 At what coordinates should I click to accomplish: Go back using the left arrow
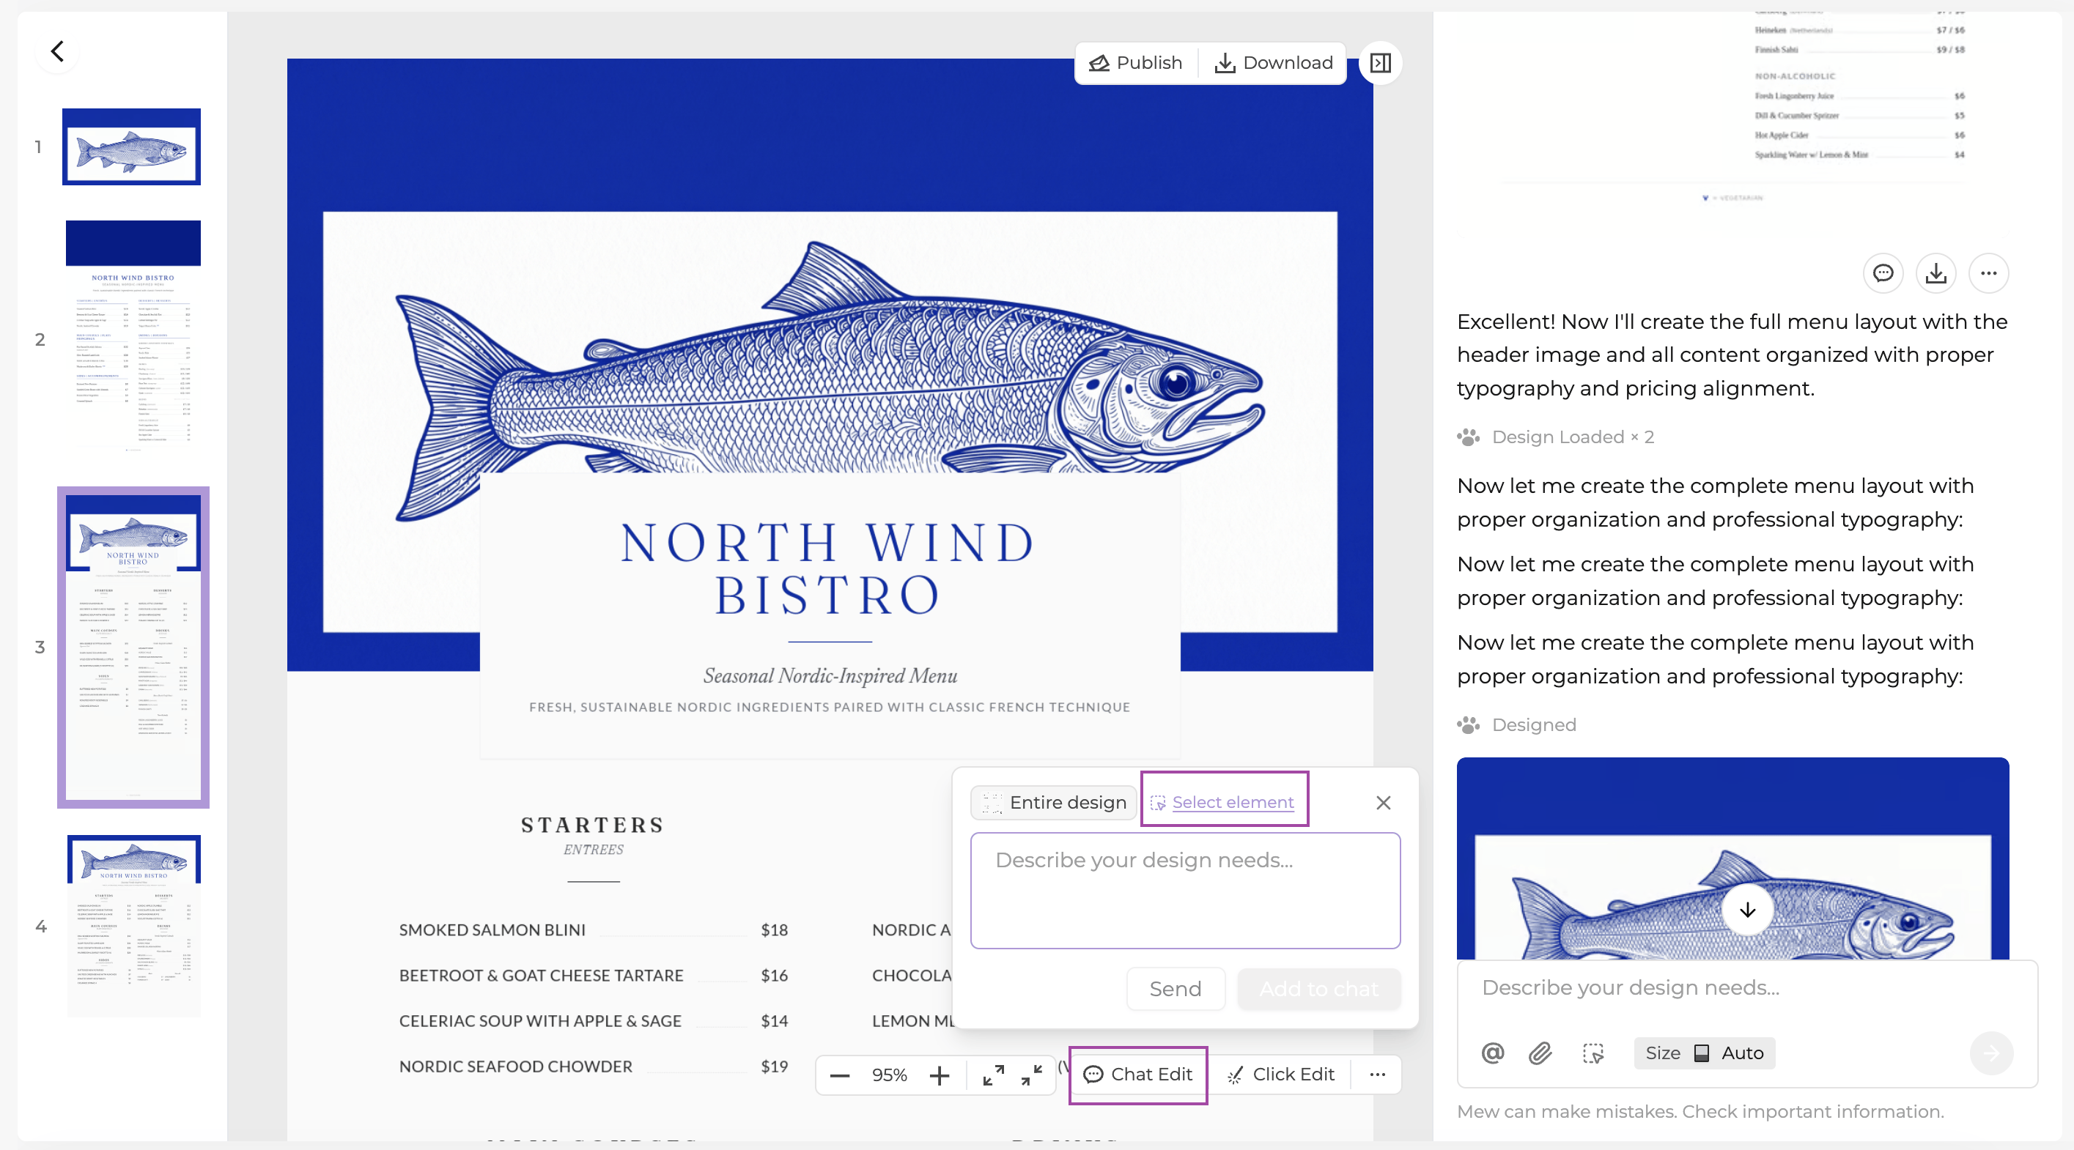tap(57, 51)
